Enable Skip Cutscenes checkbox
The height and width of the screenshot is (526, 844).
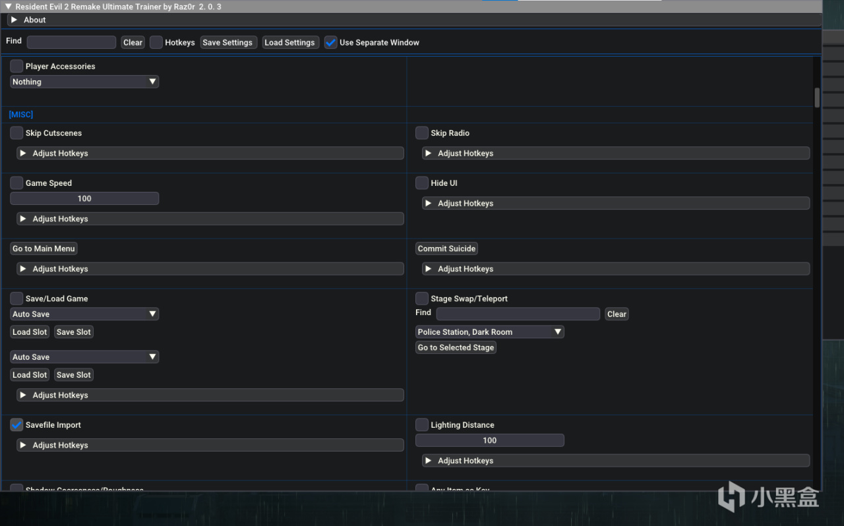(16, 133)
